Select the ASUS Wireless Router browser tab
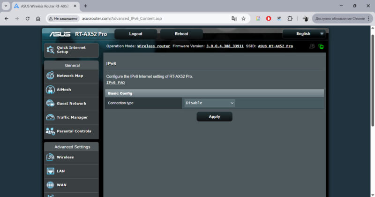Screen dimensions: 375x197 [45, 6]
